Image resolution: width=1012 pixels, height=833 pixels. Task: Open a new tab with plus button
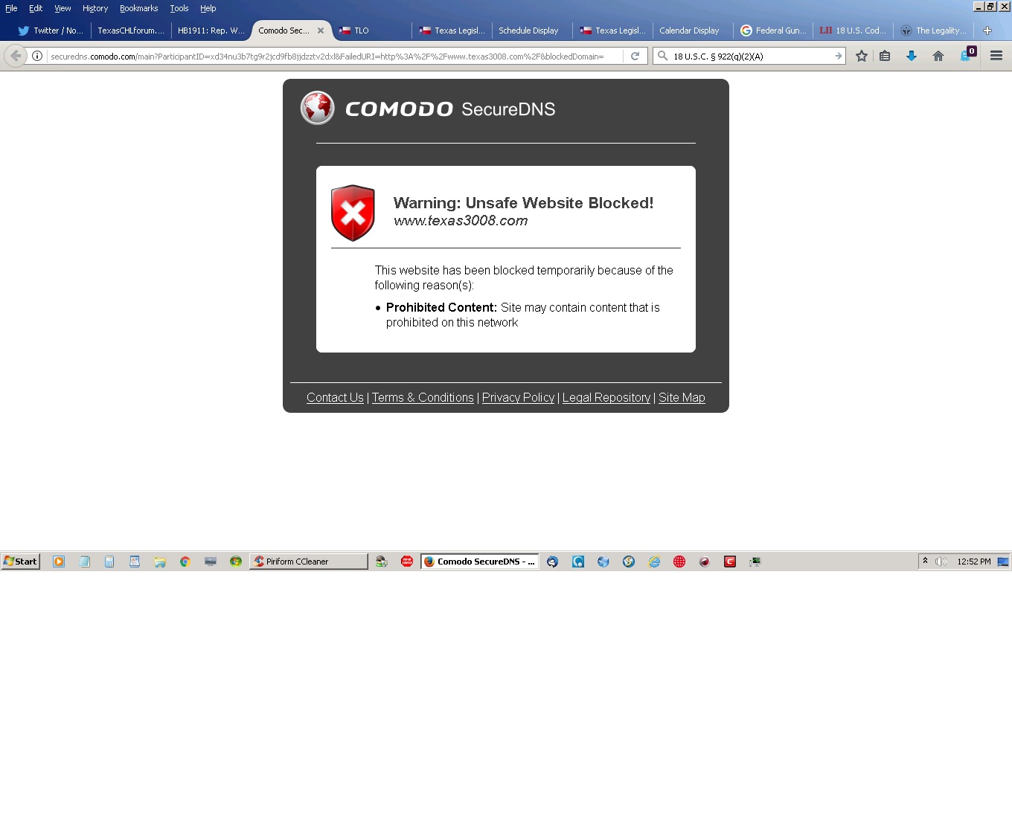(x=987, y=30)
